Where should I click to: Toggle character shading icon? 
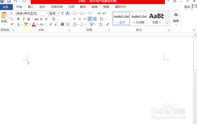(62, 24)
